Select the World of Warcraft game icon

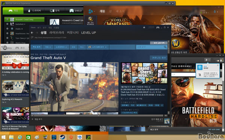(90, 21)
